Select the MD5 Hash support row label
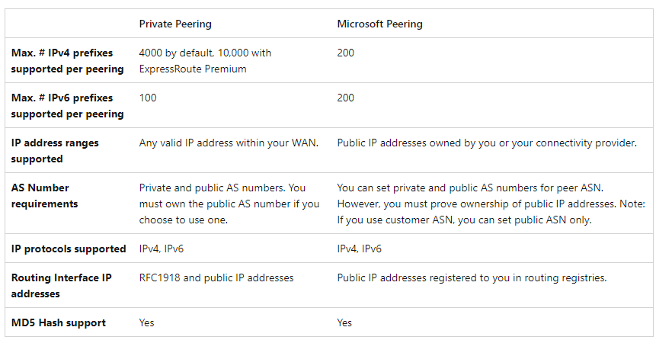The width and height of the screenshot is (656, 340). (59, 322)
